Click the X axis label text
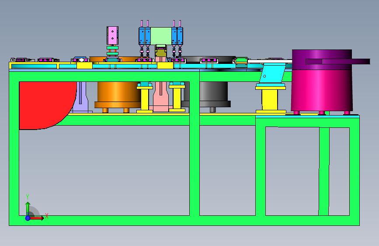 pos(47,216)
